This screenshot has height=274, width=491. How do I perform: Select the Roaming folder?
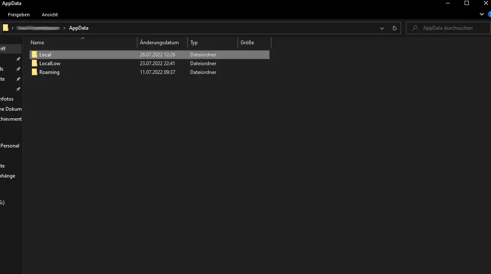[x=49, y=72]
